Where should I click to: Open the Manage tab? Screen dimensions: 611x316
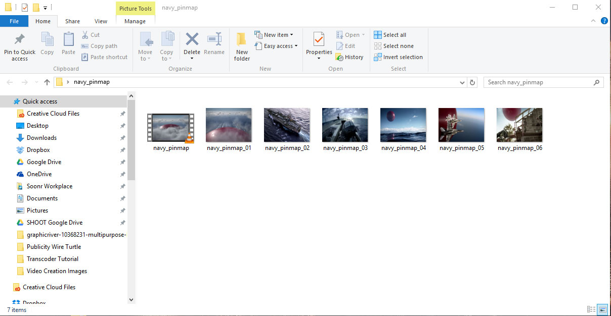point(135,21)
